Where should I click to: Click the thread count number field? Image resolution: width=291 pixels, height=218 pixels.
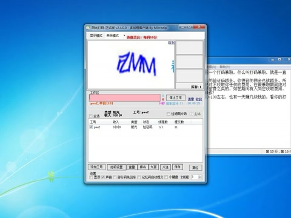click(195, 177)
